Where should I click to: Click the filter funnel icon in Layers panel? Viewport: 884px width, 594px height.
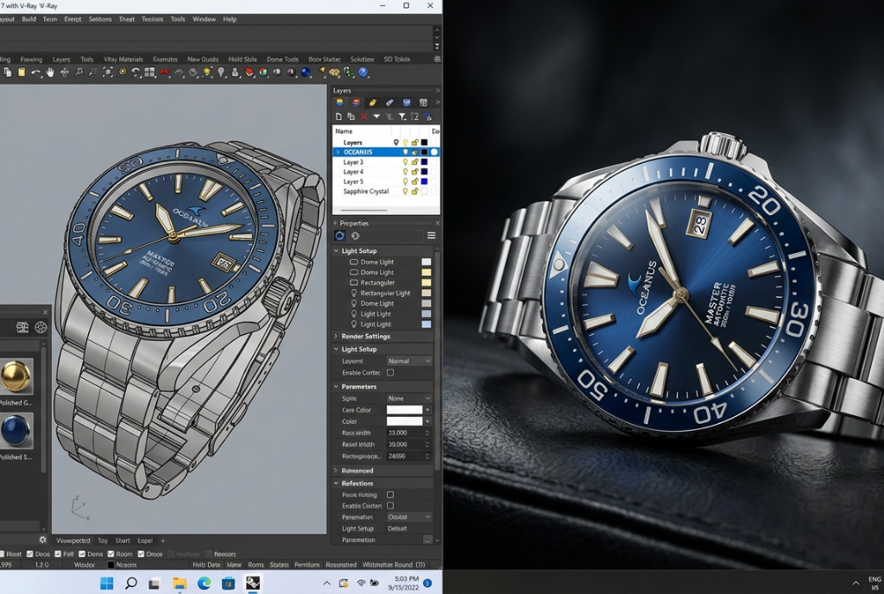point(402,117)
